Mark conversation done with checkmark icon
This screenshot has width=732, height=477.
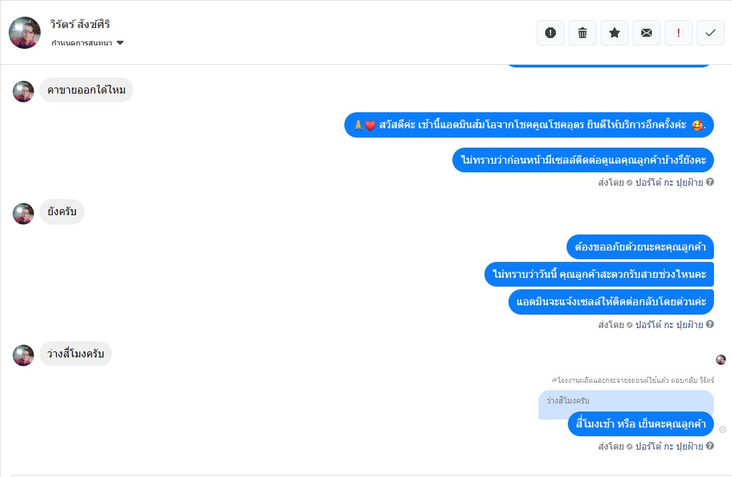[711, 33]
